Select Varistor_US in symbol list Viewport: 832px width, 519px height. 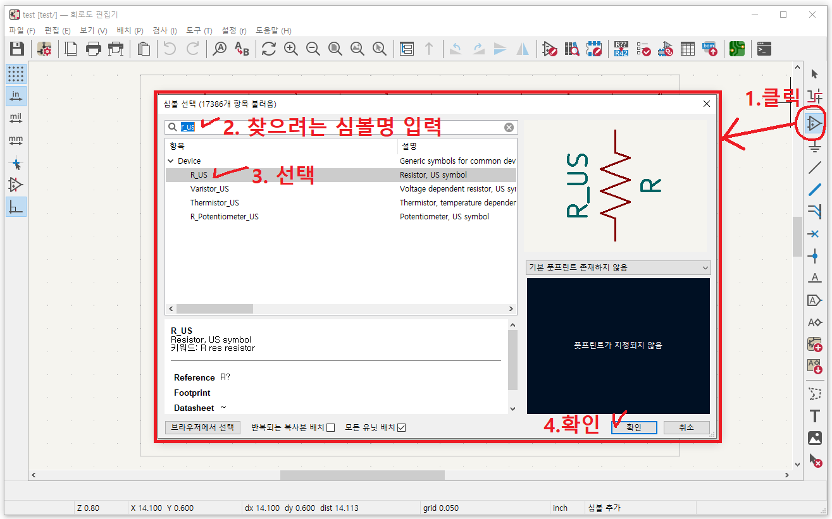(x=209, y=189)
